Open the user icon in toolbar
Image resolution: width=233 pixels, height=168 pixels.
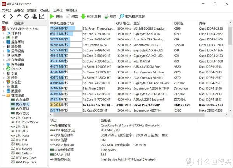[x=34, y=16]
